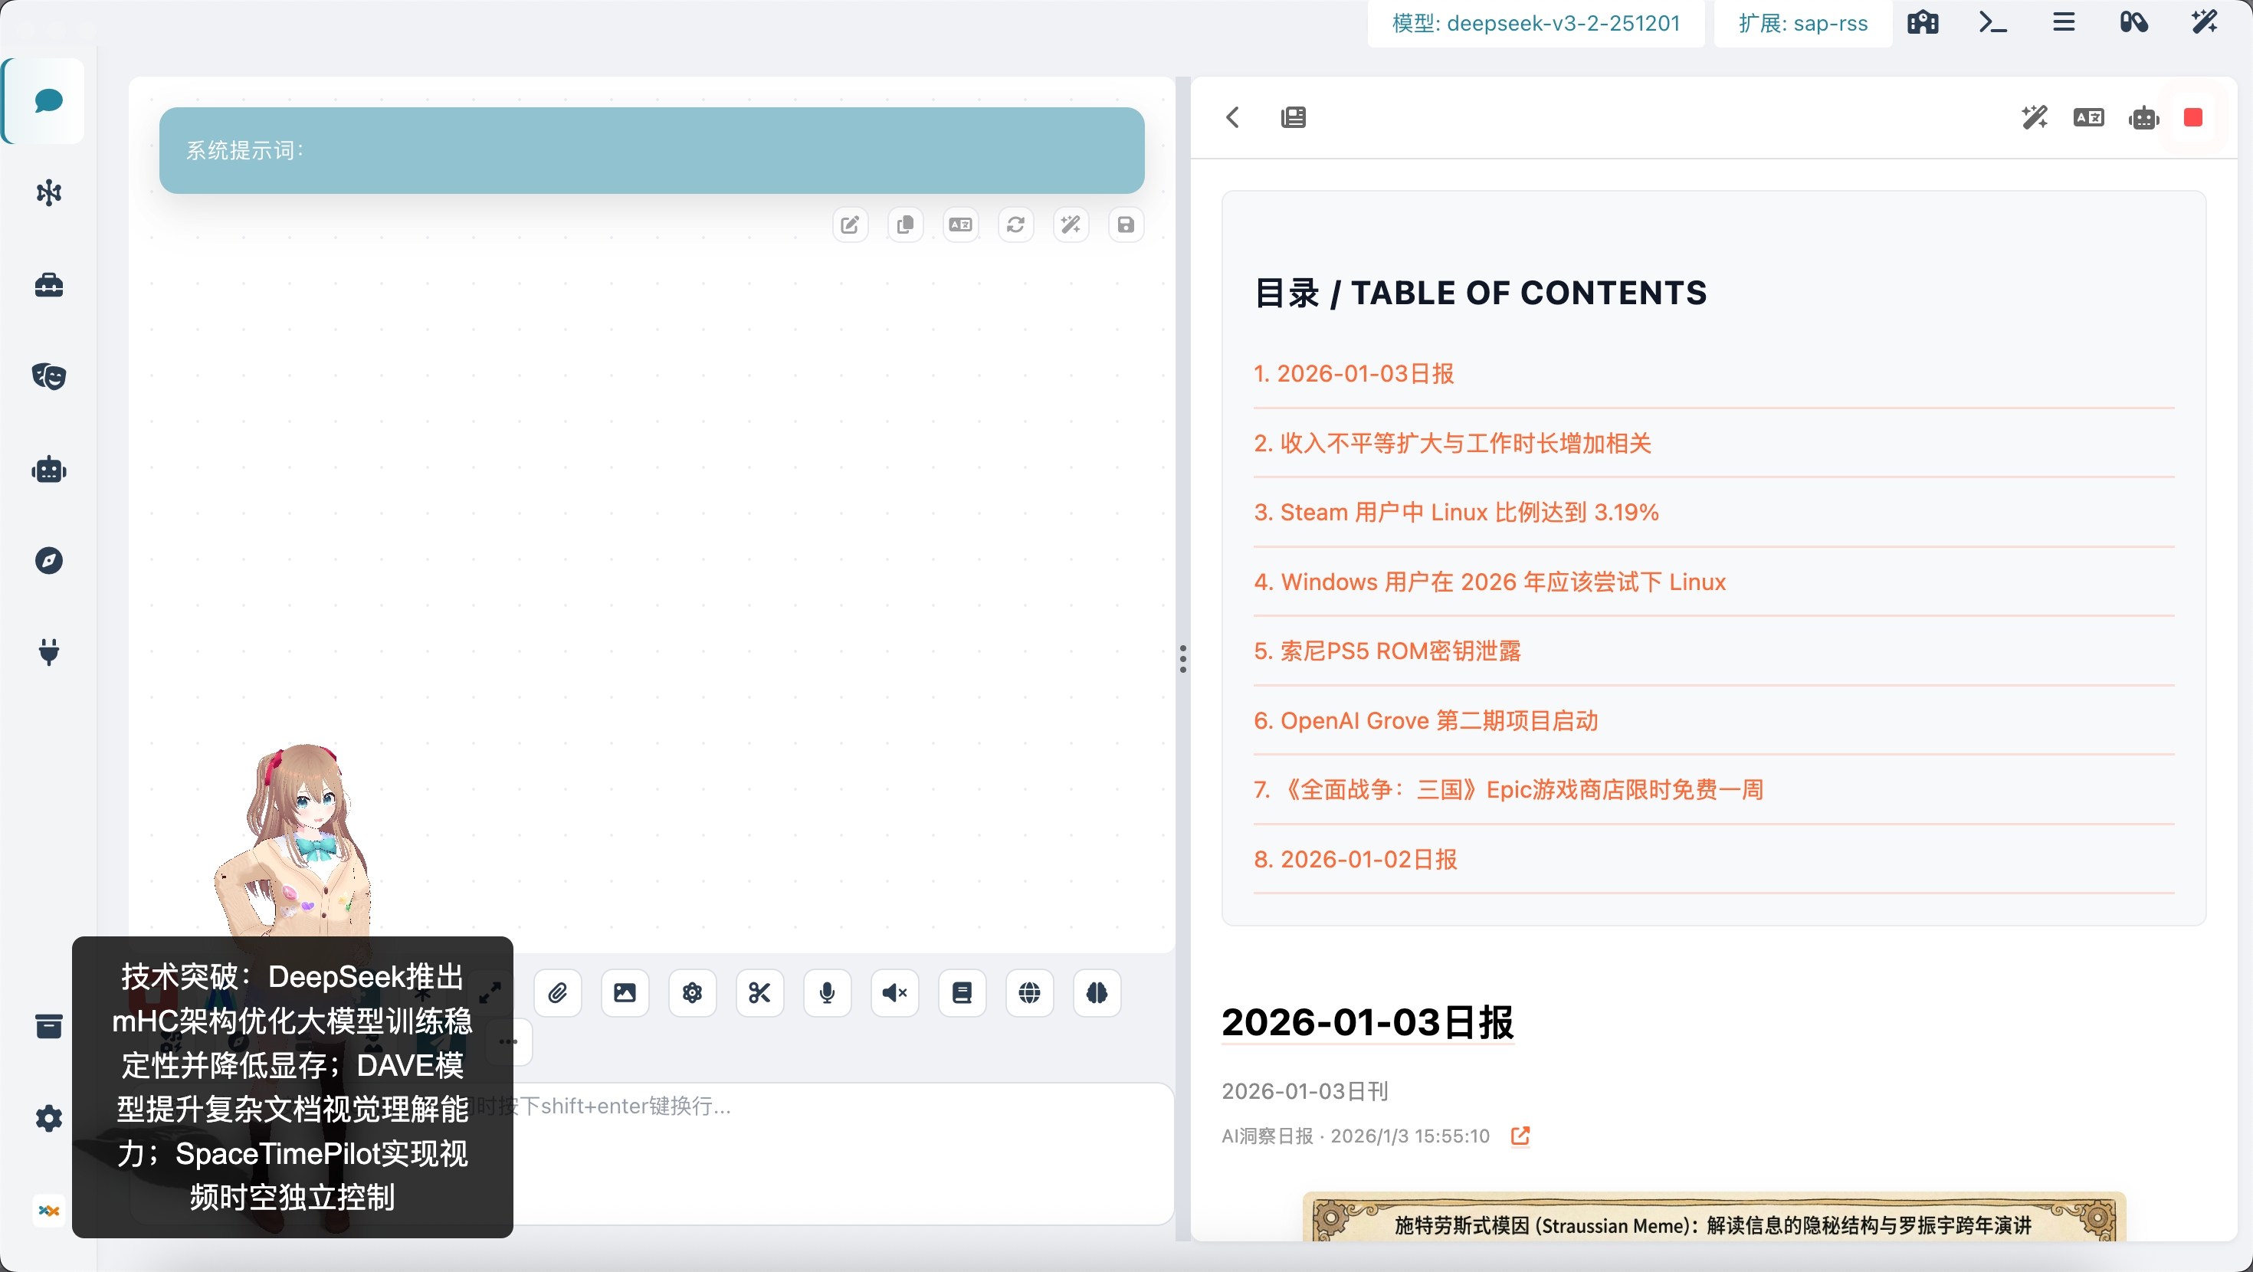Screen dimensions: 2253x1272
Task: Select the model deepseek-v3-2-251201 selector
Action: (1536, 24)
